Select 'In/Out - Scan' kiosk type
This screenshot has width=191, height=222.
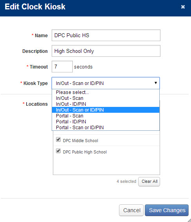click(x=106, y=98)
